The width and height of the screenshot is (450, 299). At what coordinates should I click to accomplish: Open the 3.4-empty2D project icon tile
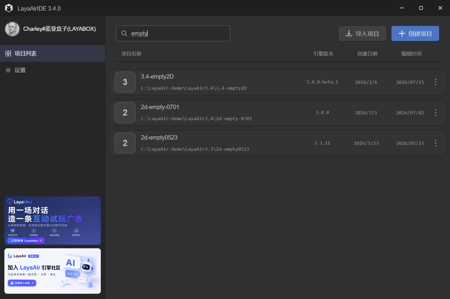125,82
